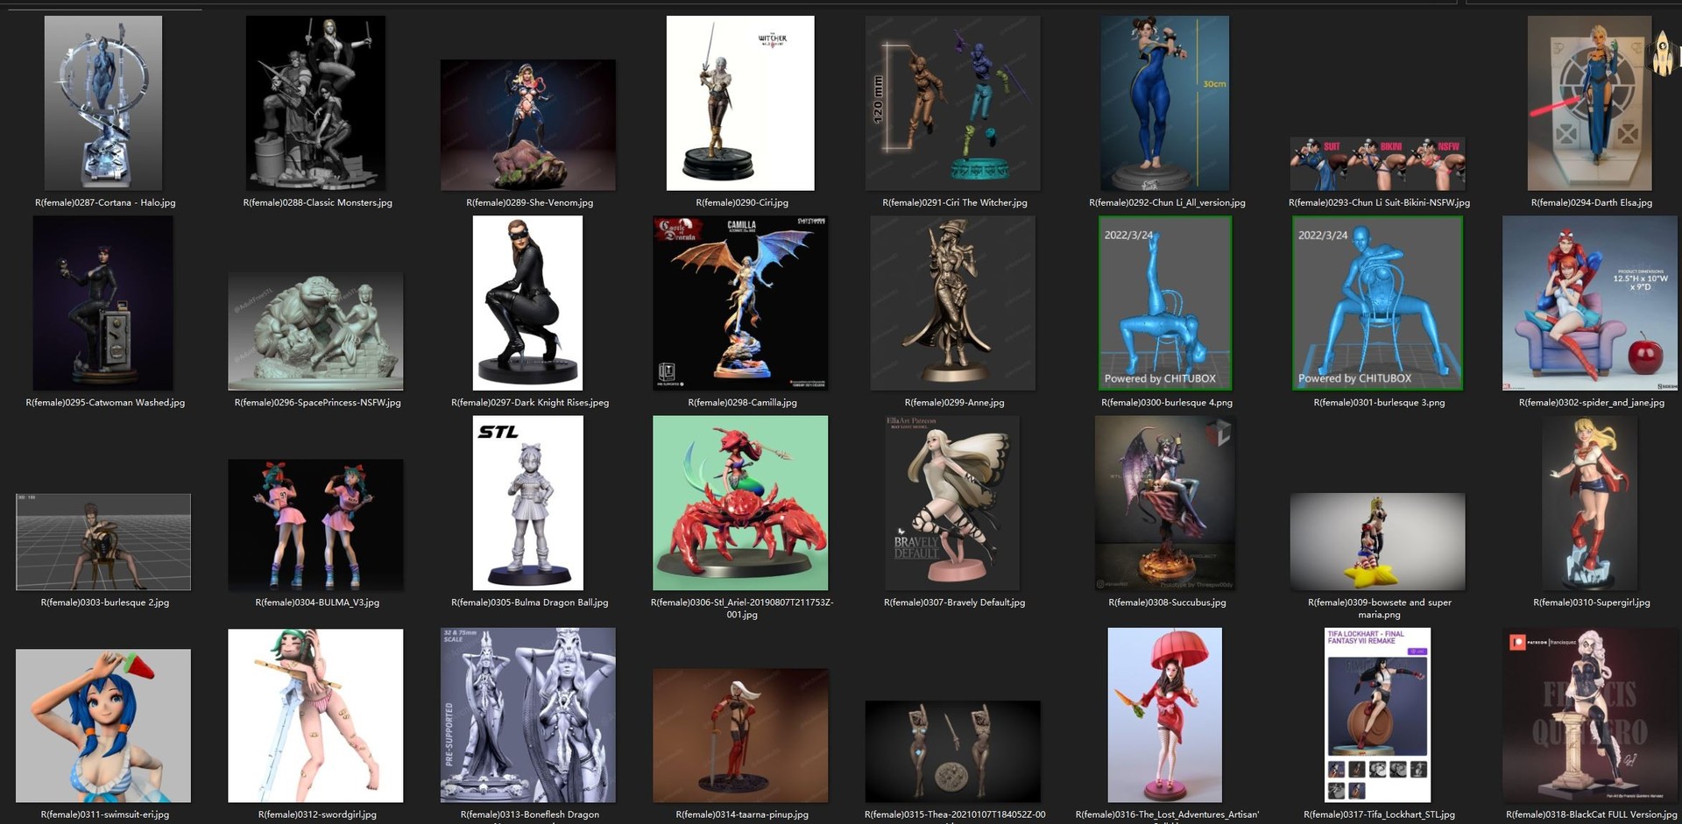Click filename label R(female)0304-BULMA_V3.jpg
Screen dimensions: 1682x824
317,602
